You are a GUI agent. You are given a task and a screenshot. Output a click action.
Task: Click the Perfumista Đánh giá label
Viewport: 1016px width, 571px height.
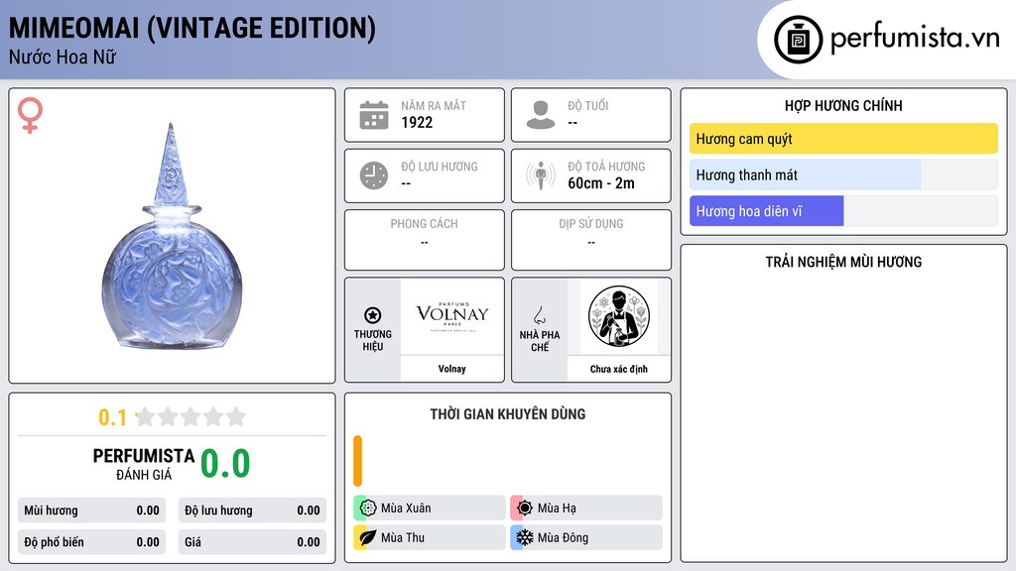144,464
